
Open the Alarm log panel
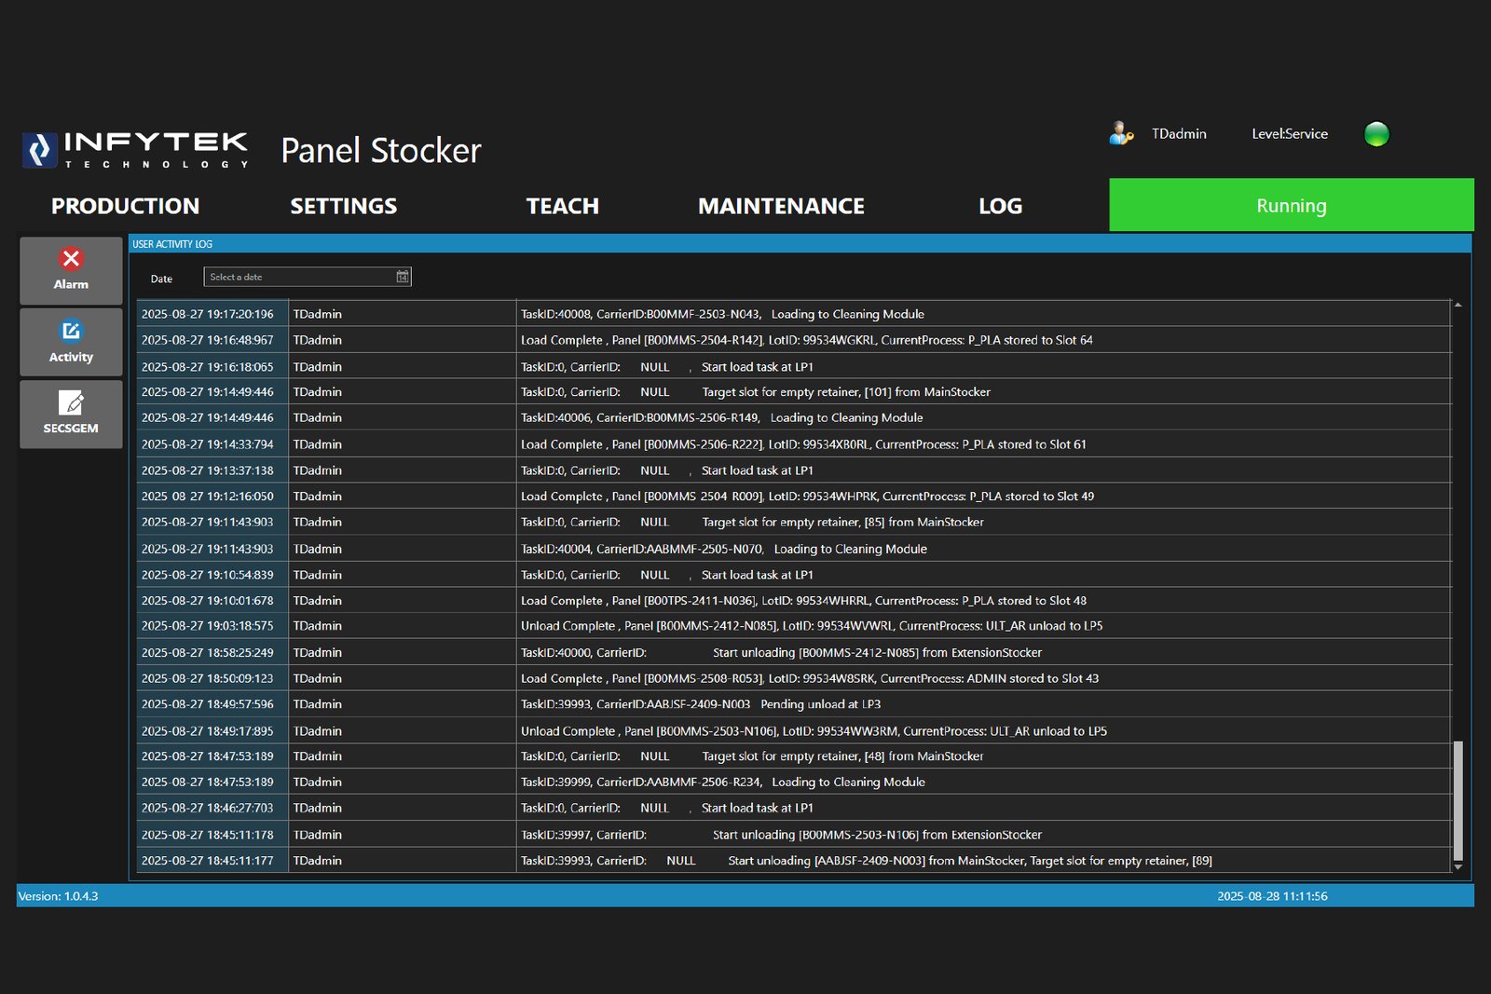tap(70, 270)
